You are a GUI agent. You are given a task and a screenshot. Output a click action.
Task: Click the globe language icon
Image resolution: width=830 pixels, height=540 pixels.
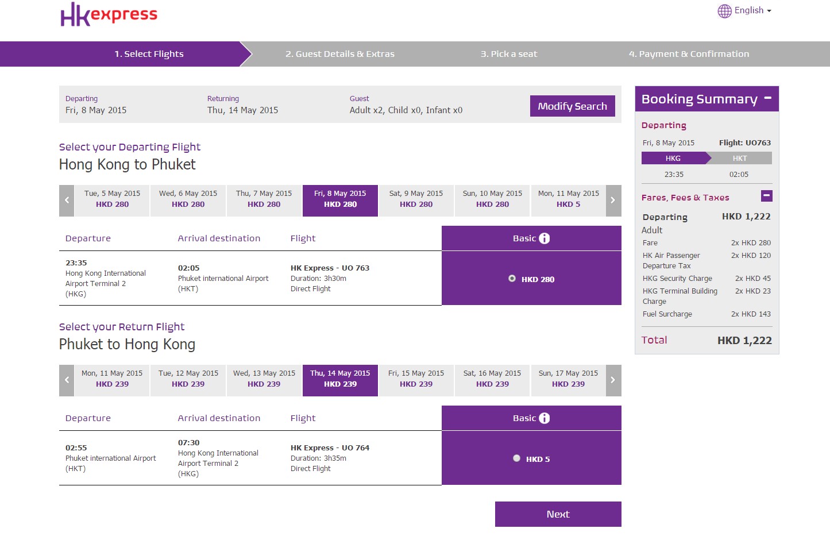tap(725, 11)
